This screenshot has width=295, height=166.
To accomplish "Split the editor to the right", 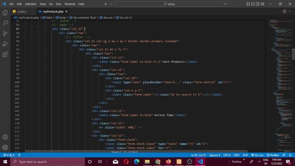I will pyautogui.click(x=284, y=12).
